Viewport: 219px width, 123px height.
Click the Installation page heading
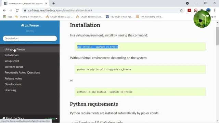coord(85,25)
